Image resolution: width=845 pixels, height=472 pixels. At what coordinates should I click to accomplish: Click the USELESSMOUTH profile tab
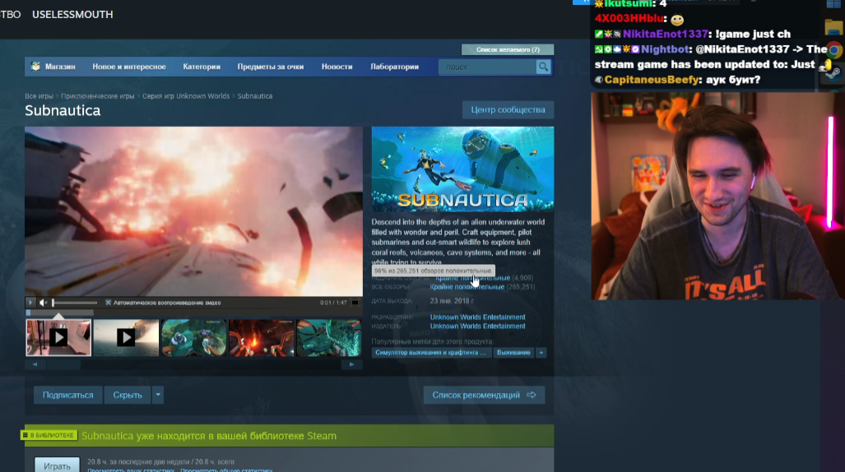[72, 15]
